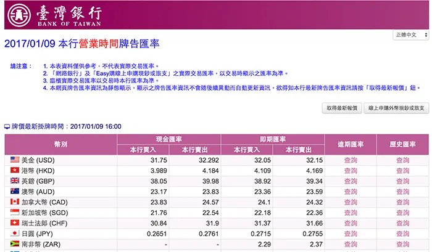
Task: Open the 正體中文 language dropdown
Action: point(411,35)
